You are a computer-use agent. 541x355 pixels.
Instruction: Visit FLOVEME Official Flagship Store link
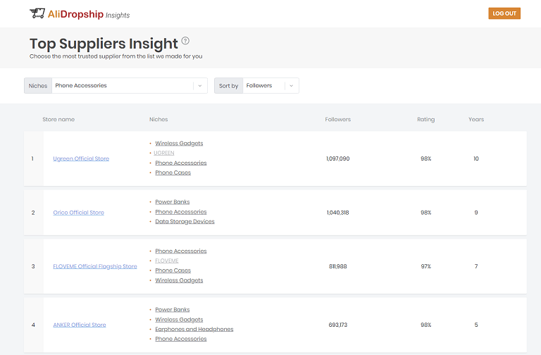(x=95, y=266)
